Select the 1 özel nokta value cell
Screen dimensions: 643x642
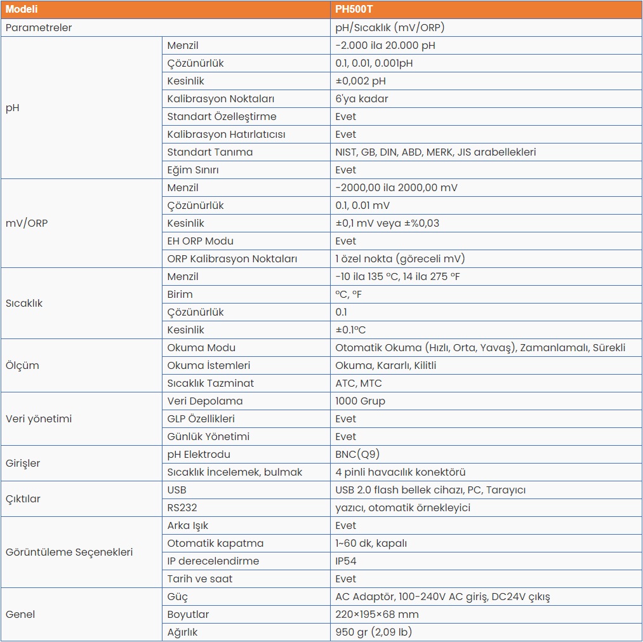(486, 259)
